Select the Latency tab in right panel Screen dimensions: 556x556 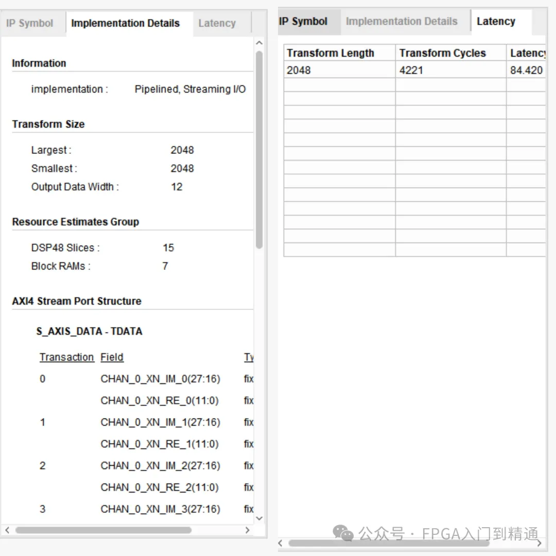(x=496, y=22)
